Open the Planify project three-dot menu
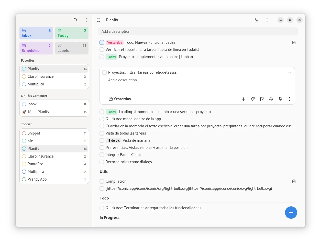Screen dimensions: 321x244 [x=267, y=20]
